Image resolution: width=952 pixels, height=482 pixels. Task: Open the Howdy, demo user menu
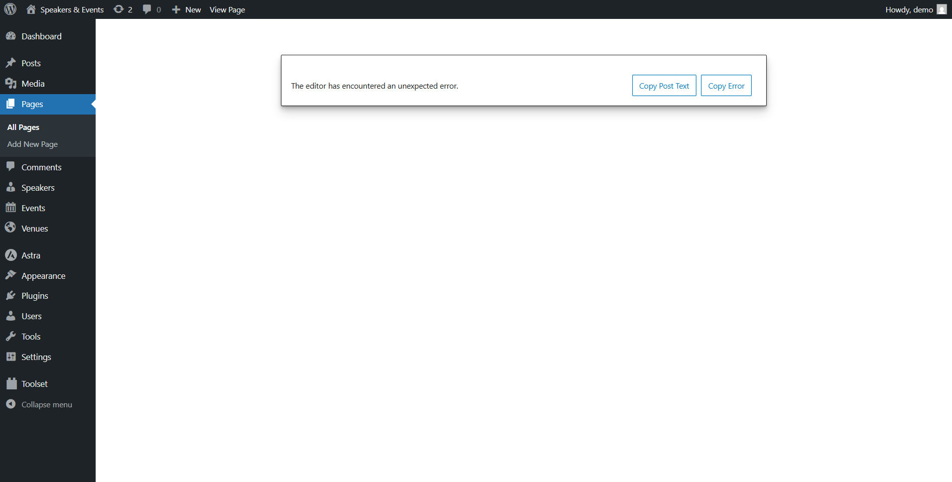[x=915, y=9]
